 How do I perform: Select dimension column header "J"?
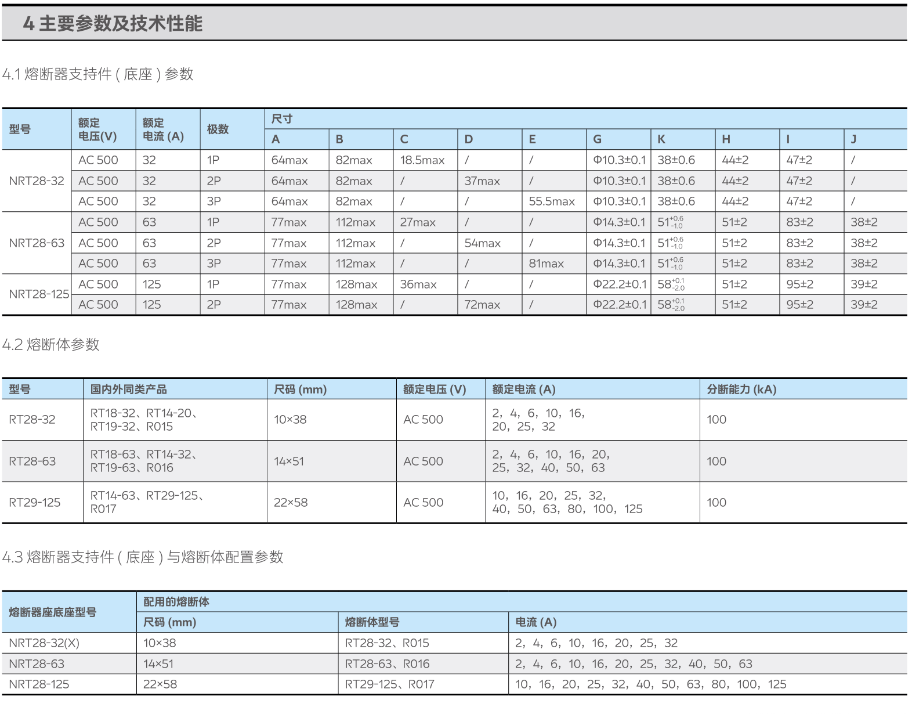(x=853, y=139)
